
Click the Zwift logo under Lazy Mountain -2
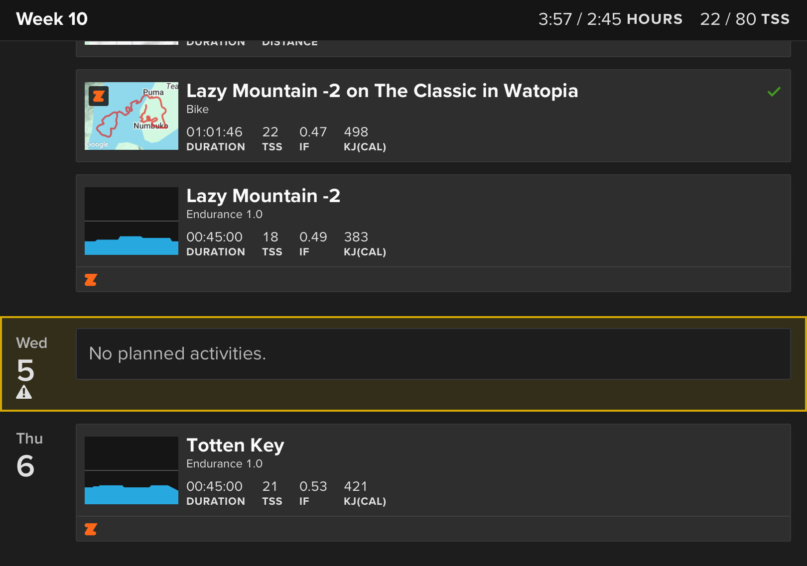click(x=91, y=280)
